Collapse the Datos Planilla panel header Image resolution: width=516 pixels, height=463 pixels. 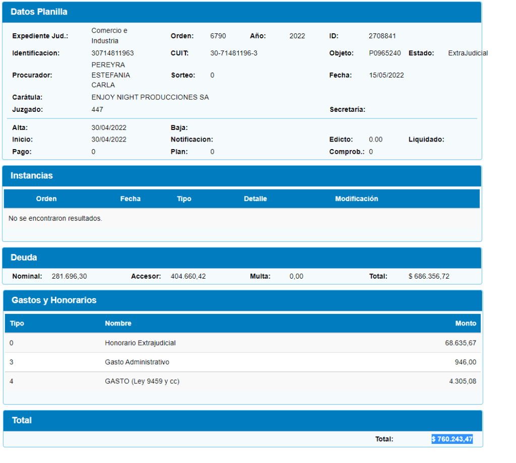(x=241, y=12)
